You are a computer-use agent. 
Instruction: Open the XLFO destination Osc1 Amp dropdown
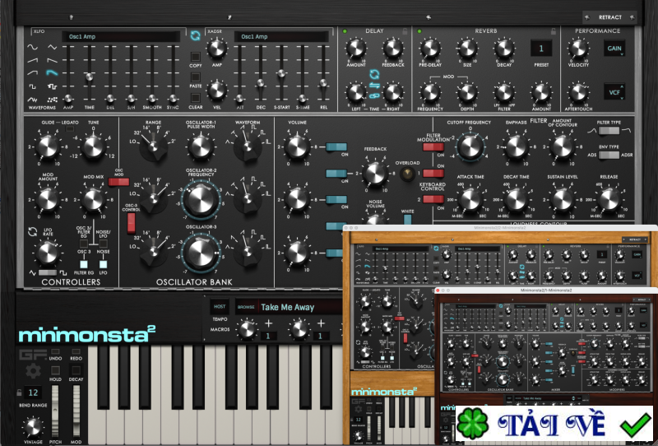[121, 36]
